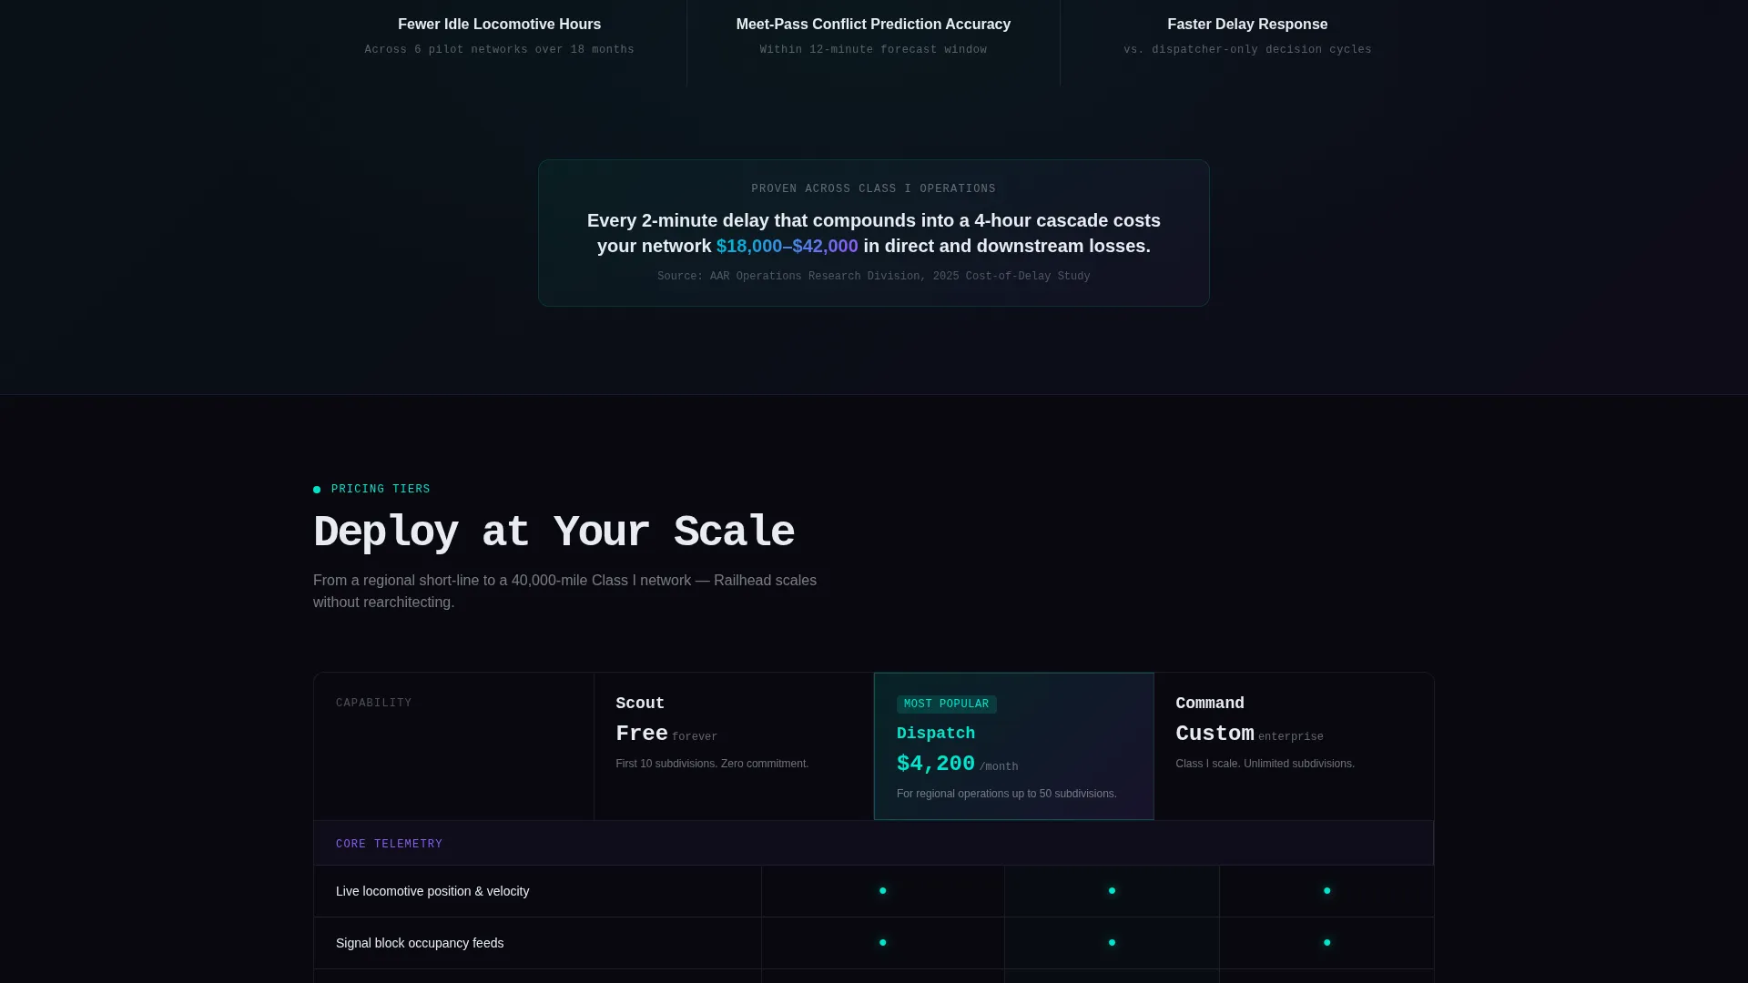Click Meet-Pass Conflict Prediction Accuracy title
The width and height of the screenshot is (1748, 983).
pyautogui.click(x=873, y=25)
